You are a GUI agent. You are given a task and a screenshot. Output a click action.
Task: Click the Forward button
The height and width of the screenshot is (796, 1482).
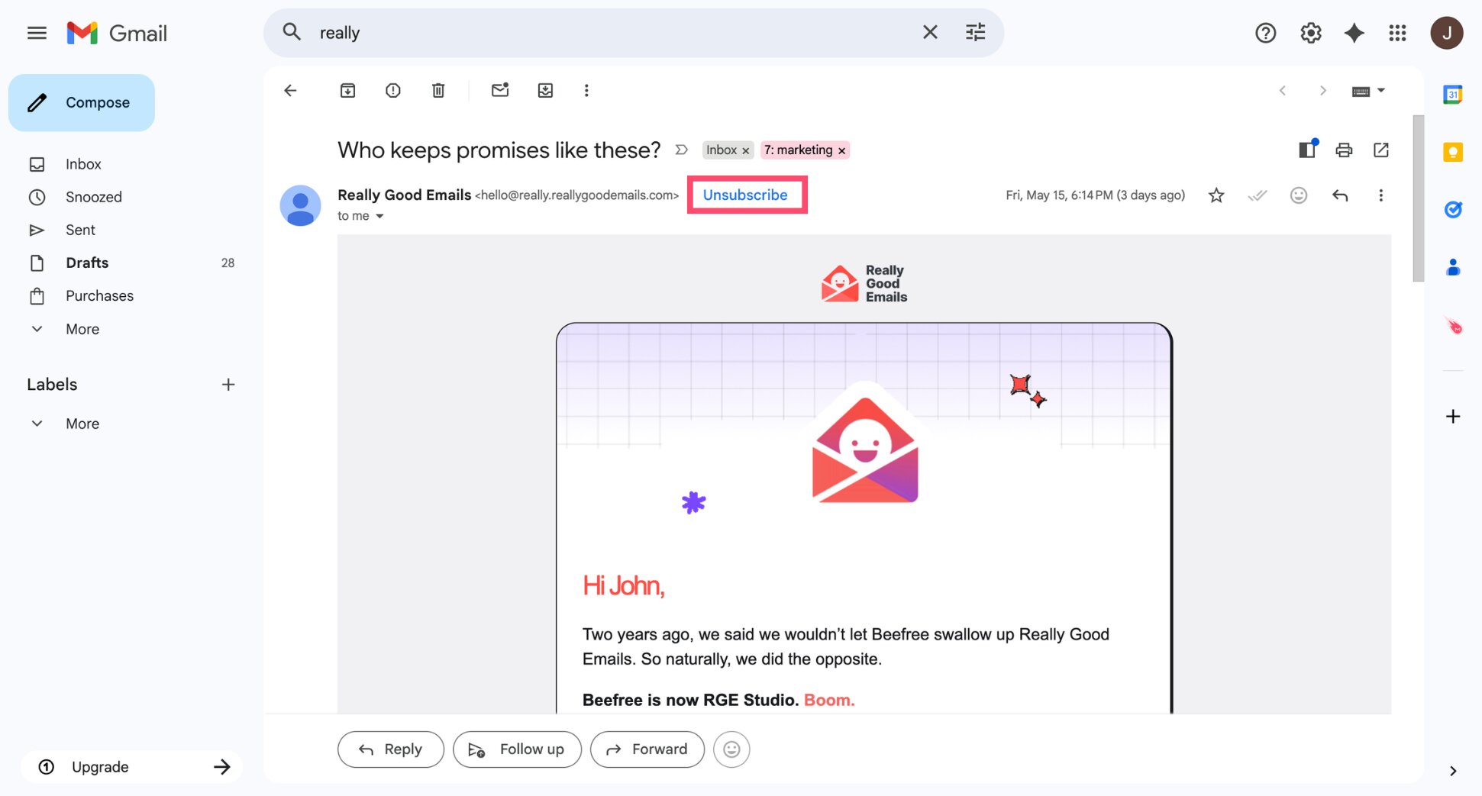point(647,749)
